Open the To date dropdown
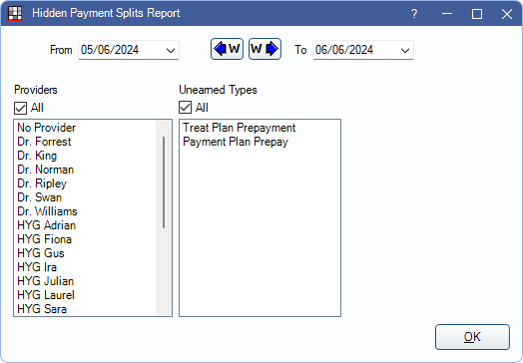 click(x=405, y=50)
